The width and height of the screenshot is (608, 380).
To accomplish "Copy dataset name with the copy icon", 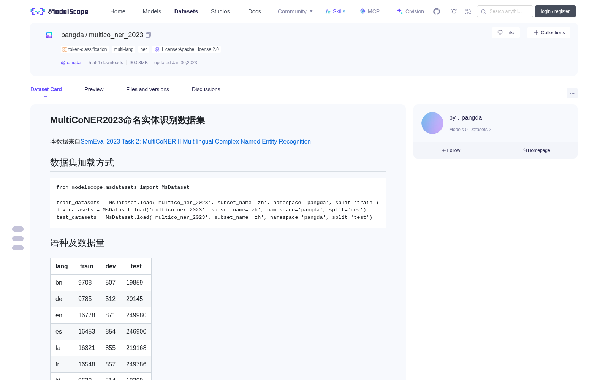I will tap(148, 35).
